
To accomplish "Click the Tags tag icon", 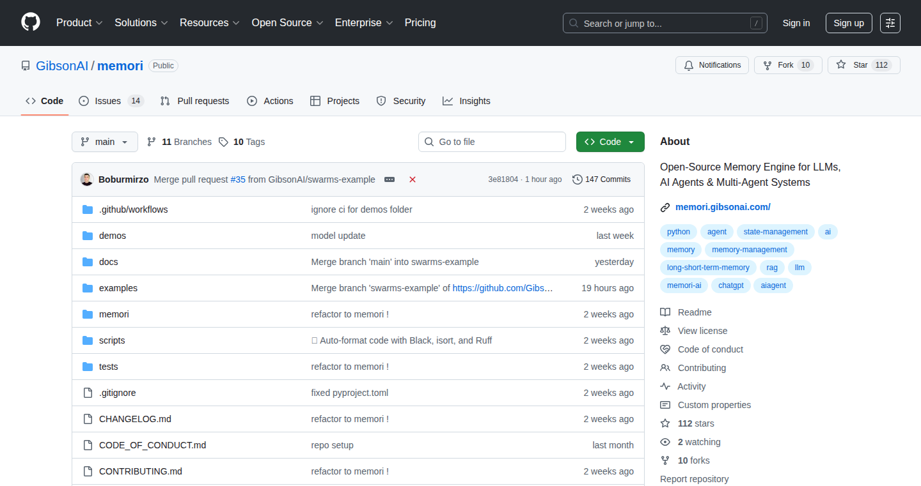I will (223, 142).
